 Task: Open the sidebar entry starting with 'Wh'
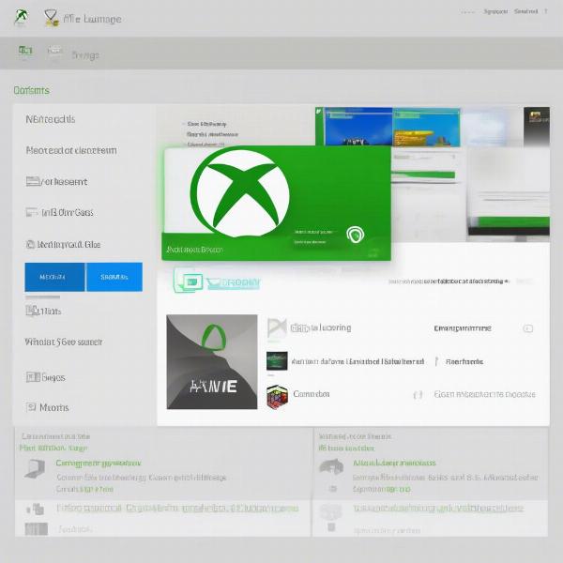pos(64,342)
